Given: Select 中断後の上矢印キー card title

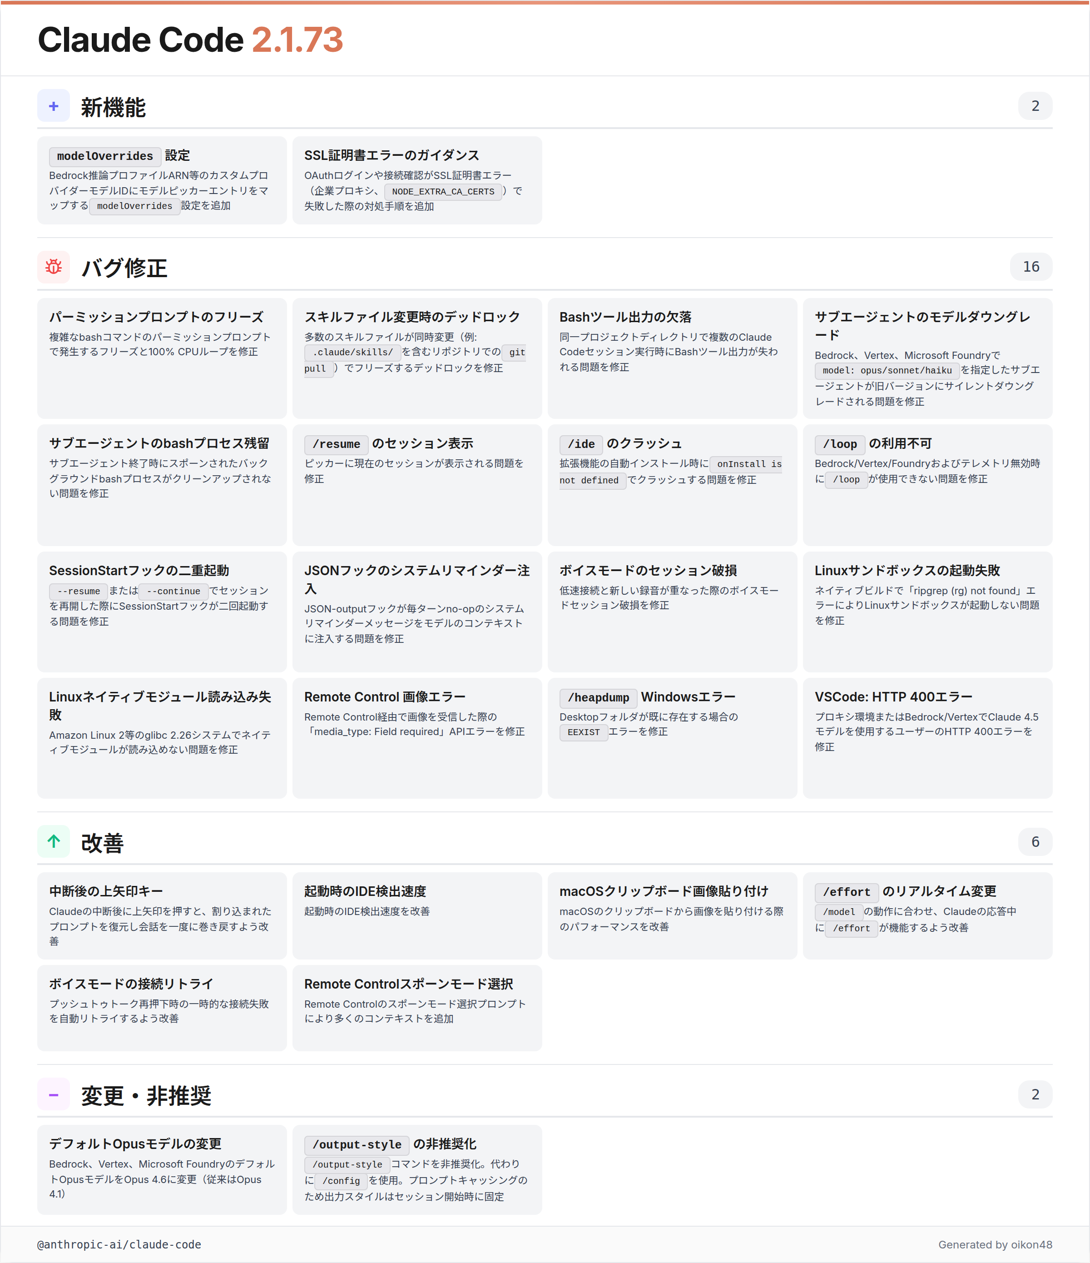Looking at the screenshot, I should click(x=106, y=891).
